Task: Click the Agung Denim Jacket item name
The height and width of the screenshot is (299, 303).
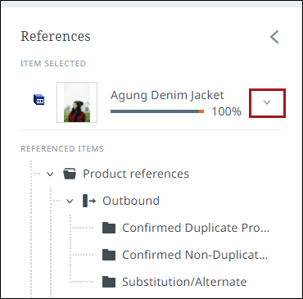Action: (167, 96)
